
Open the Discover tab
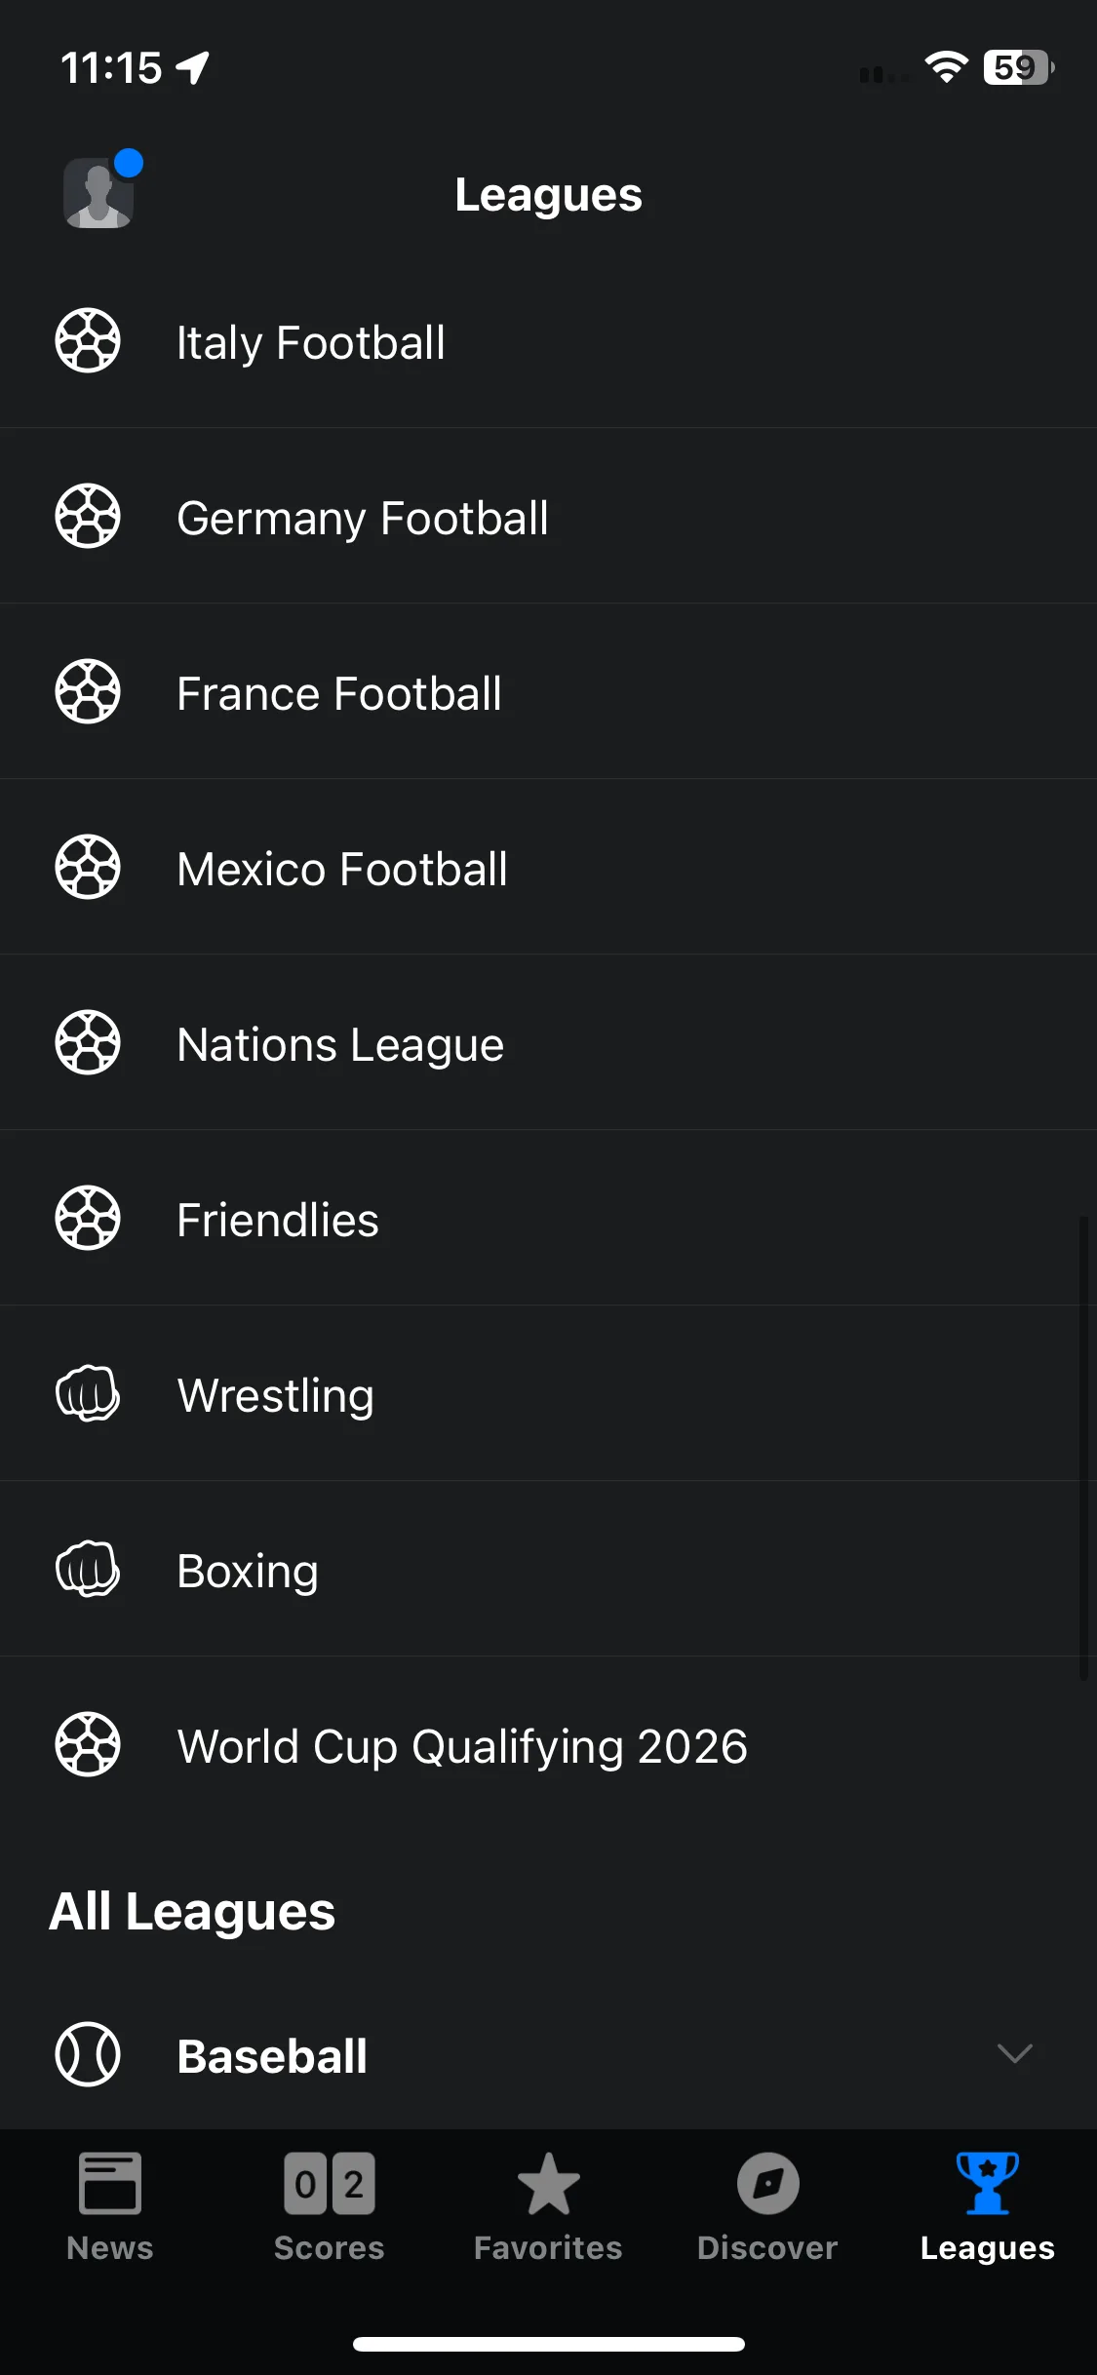click(767, 2206)
